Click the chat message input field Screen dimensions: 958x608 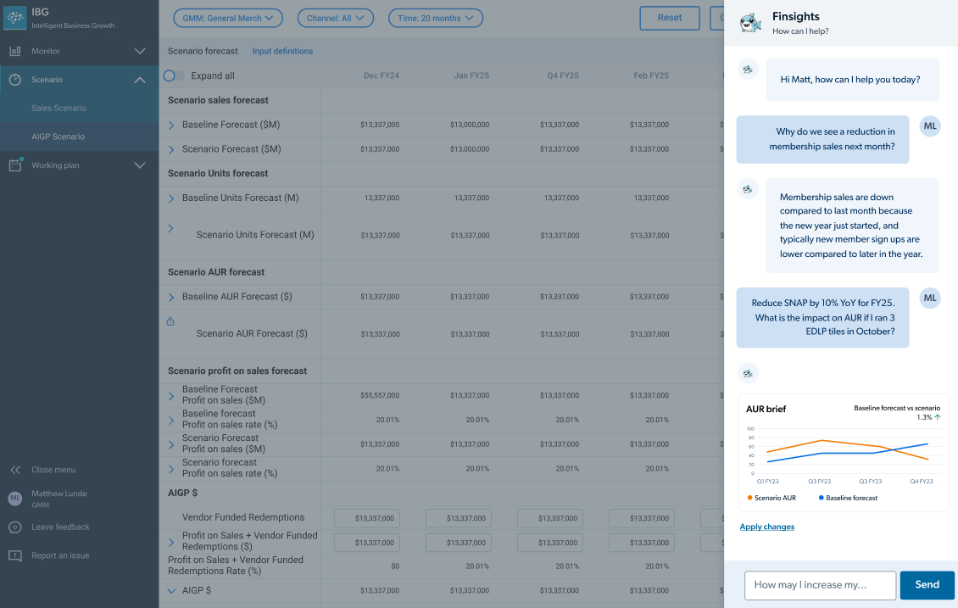pos(819,585)
